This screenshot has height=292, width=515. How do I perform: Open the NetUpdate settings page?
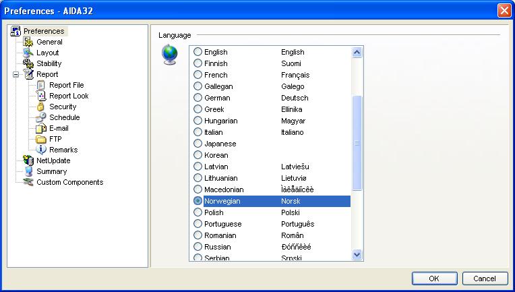pyautogui.click(x=53, y=160)
